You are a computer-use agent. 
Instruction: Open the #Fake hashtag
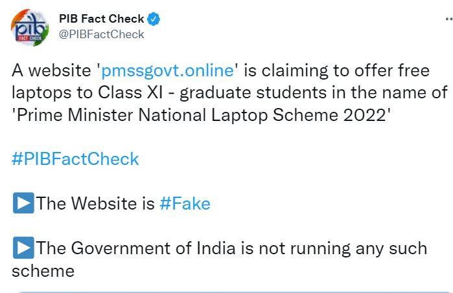(x=185, y=203)
